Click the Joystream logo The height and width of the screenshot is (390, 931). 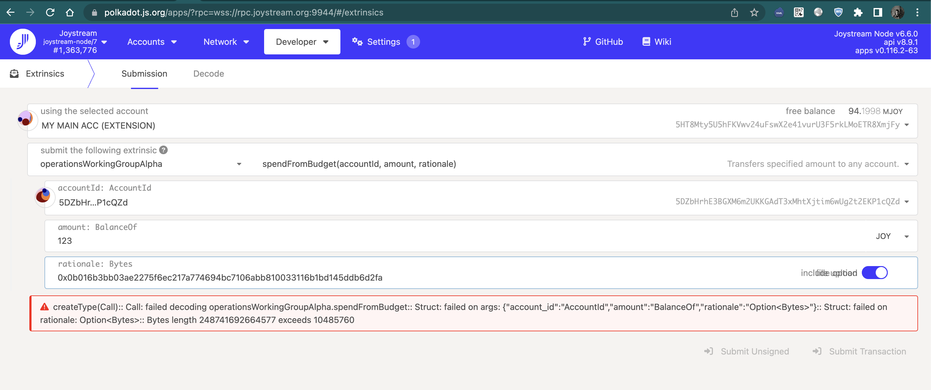point(23,42)
